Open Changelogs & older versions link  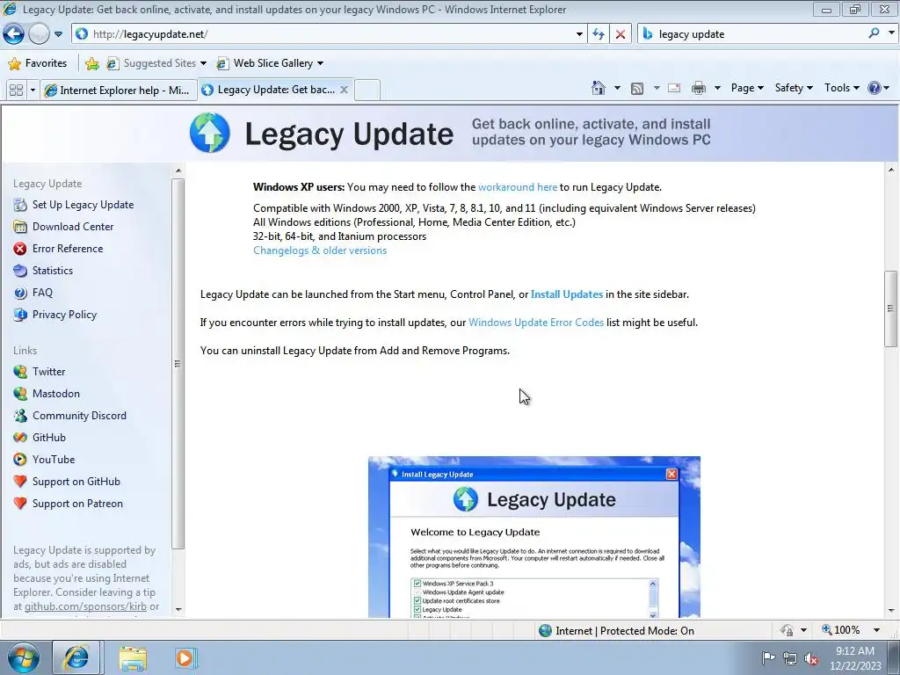[x=320, y=250]
